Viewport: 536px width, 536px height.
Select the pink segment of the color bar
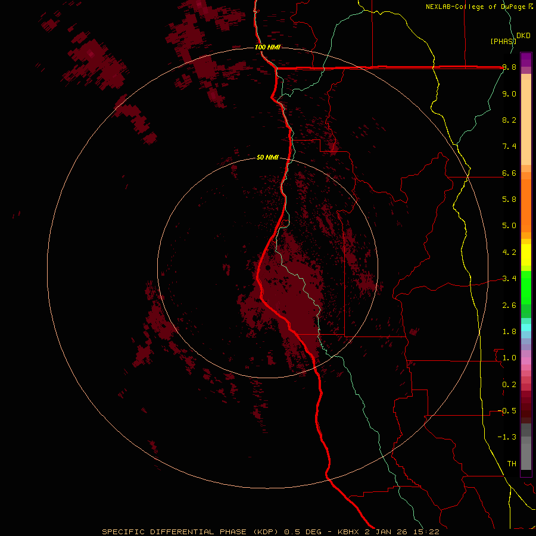526,361
